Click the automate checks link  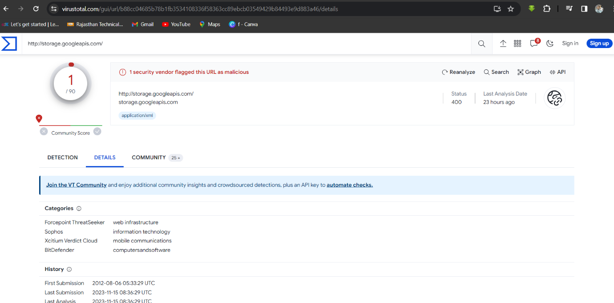point(349,185)
